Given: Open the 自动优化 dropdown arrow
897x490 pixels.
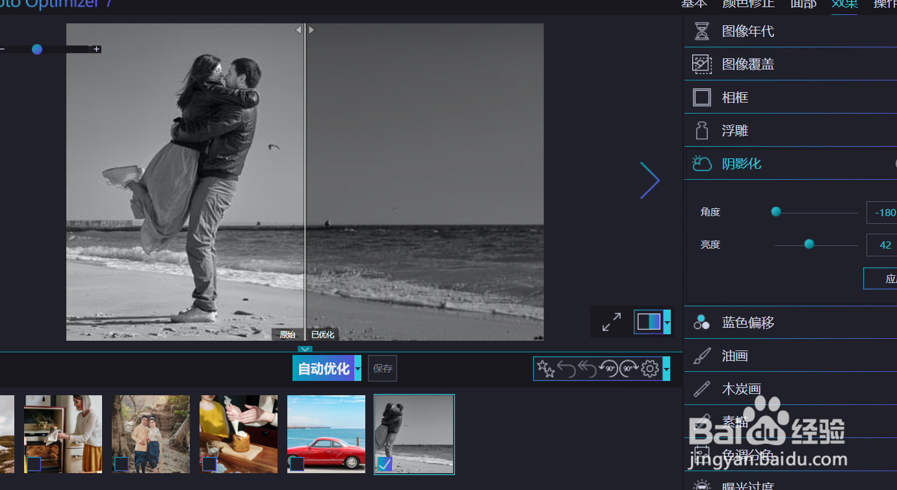Looking at the screenshot, I should pos(357,368).
